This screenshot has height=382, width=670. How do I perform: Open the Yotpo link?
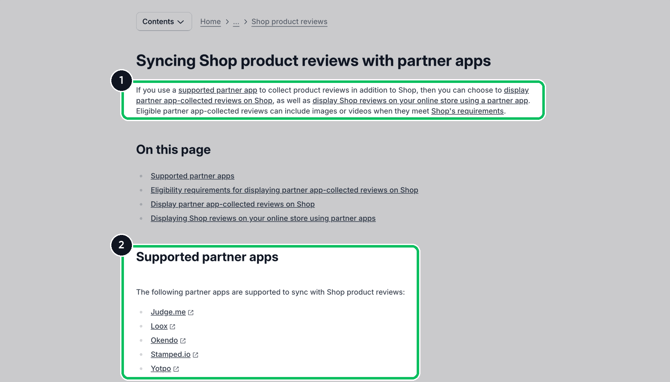click(x=161, y=369)
